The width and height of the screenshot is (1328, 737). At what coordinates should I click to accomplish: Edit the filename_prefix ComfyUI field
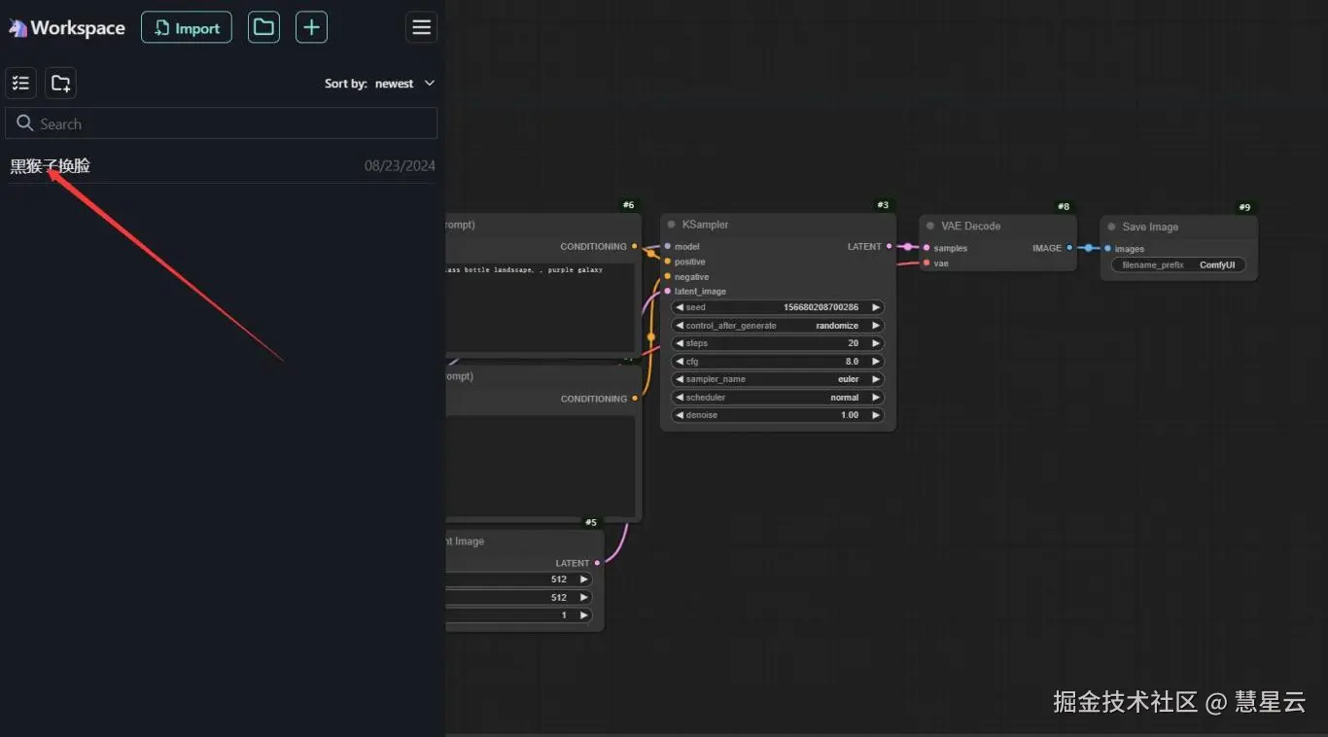tap(1178, 264)
